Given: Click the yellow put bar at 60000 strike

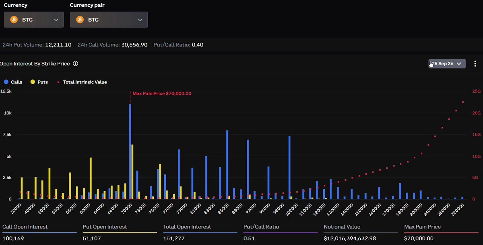Looking at the screenshot, I should tap(91, 178).
